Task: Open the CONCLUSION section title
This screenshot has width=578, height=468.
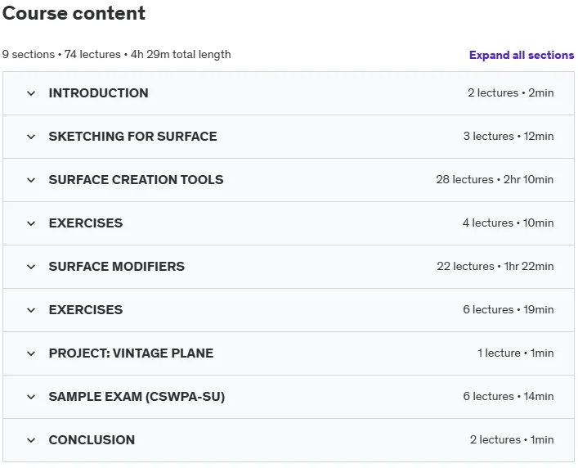Action: pos(92,439)
